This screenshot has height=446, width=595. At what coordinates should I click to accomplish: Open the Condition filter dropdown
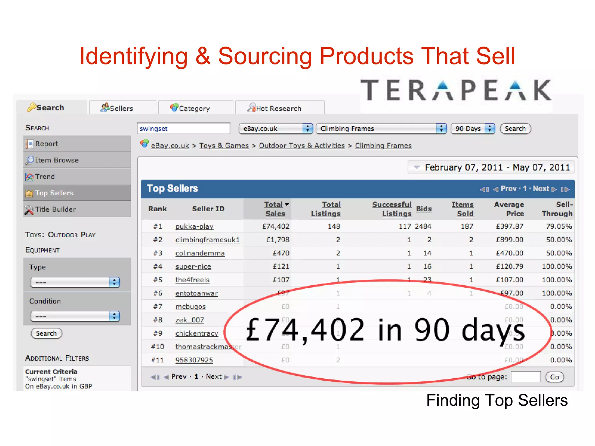75,316
